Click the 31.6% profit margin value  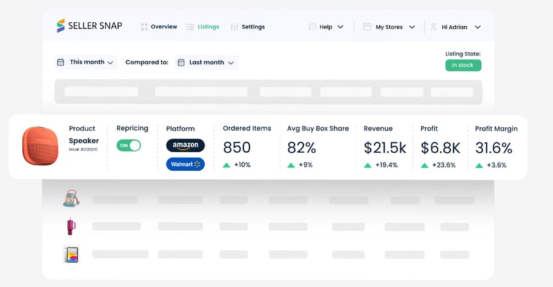[x=494, y=148]
